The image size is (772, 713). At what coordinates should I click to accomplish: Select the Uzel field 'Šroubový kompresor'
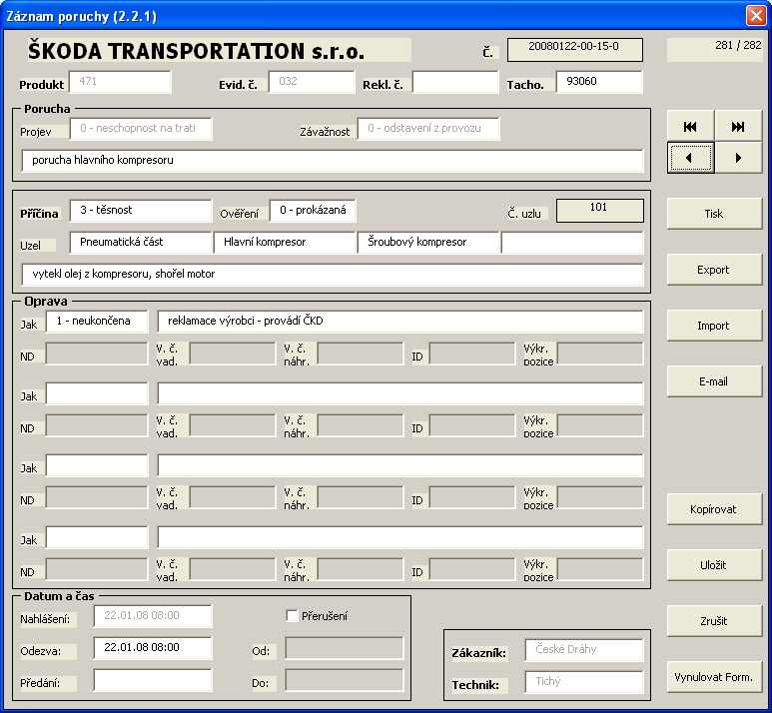point(428,243)
